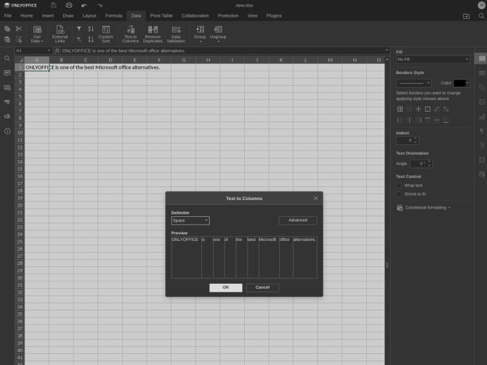Open the About info icon in sidebar
Viewport: 487px width, 365px height.
click(7, 131)
